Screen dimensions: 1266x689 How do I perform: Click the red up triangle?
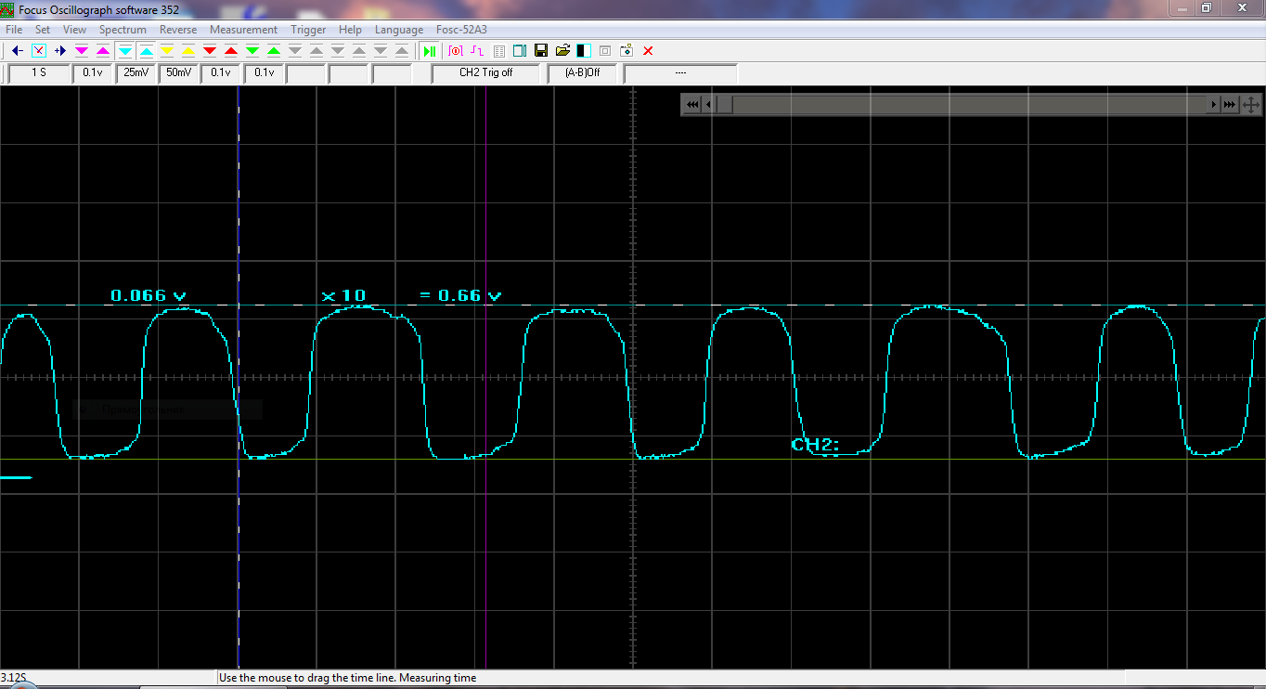point(231,51)
